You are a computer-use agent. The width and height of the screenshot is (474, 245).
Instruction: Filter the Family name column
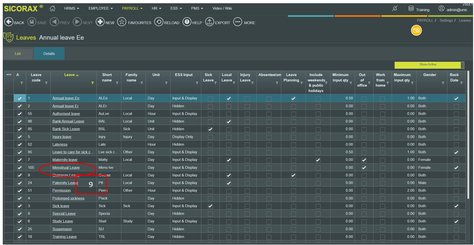(x=141, y=83)
